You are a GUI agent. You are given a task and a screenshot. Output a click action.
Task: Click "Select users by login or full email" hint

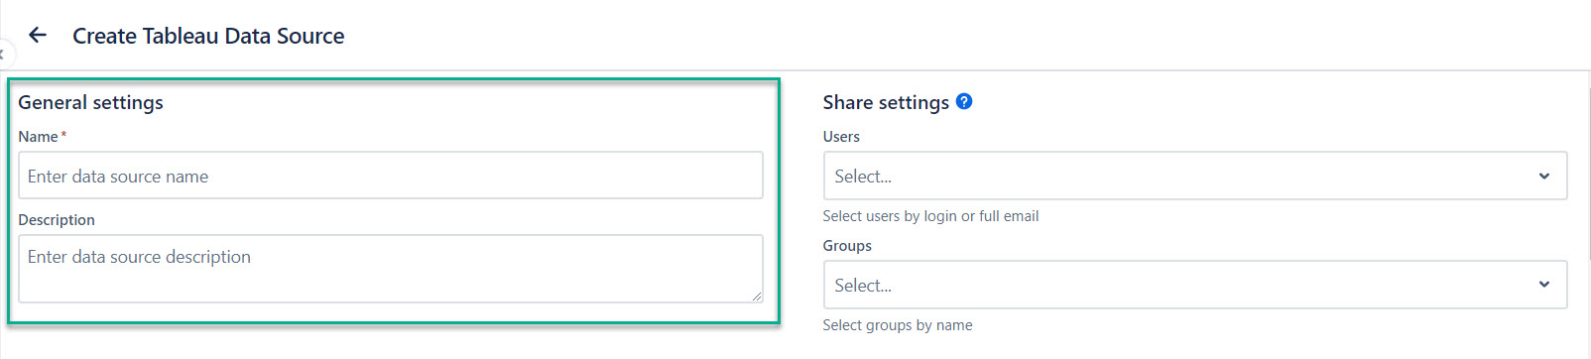tap(930, 216)
